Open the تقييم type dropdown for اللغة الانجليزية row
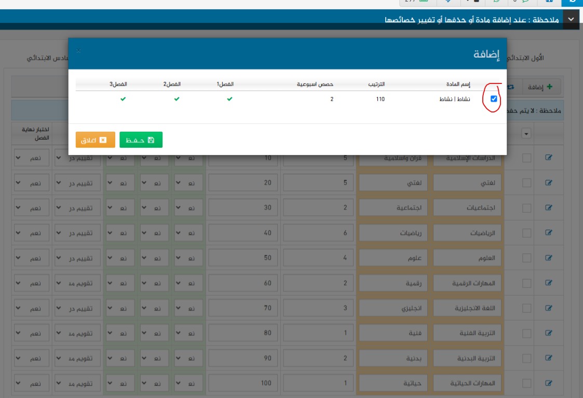This screenshot has width=583, height=398. pos(77,308)
